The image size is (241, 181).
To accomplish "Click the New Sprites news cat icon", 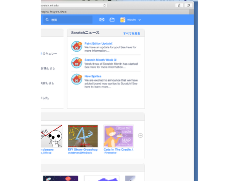I will pos(77,79).
